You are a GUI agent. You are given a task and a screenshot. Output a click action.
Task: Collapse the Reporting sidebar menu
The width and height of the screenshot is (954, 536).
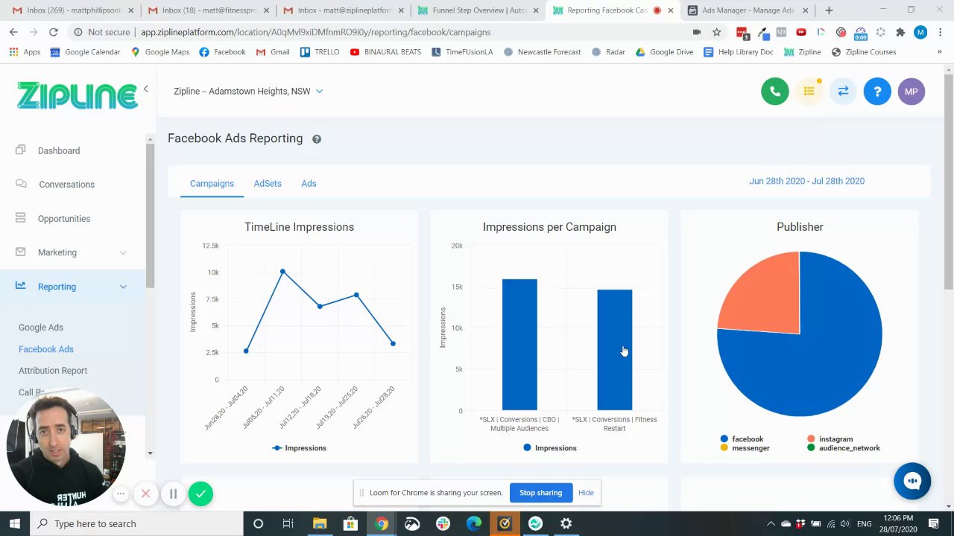pos(75,287)
